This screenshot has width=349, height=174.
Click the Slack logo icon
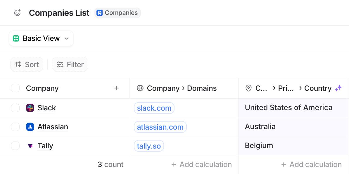(30, 108)
